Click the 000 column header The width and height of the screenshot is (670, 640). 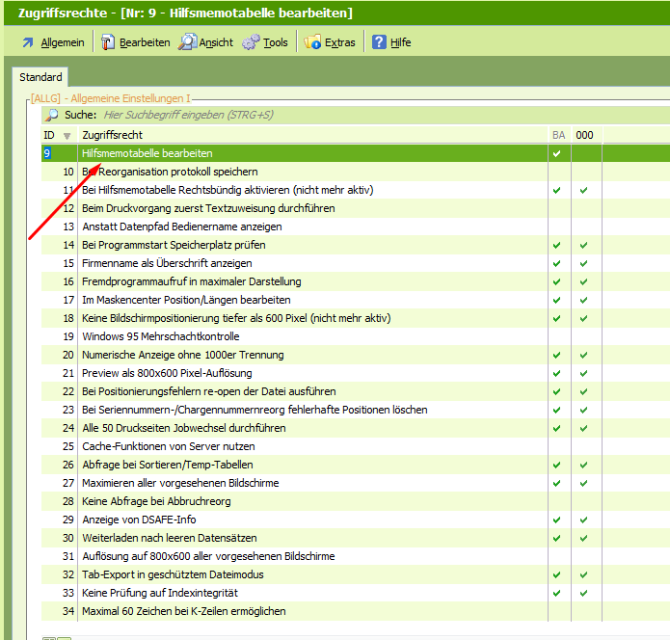586,135
